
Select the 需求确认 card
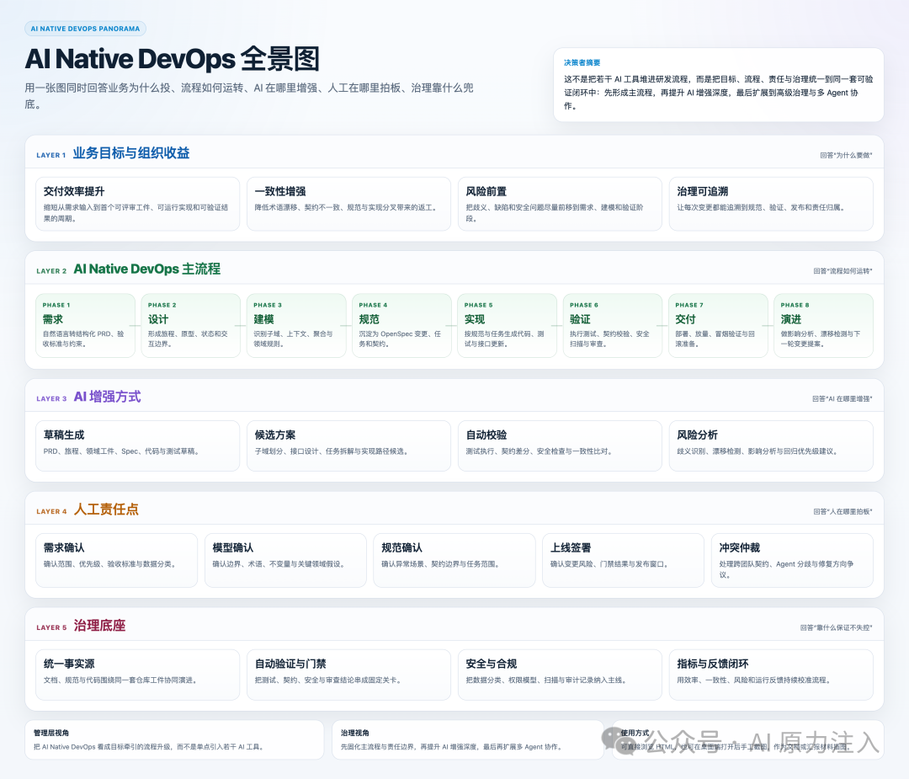[x=116, y=560]
